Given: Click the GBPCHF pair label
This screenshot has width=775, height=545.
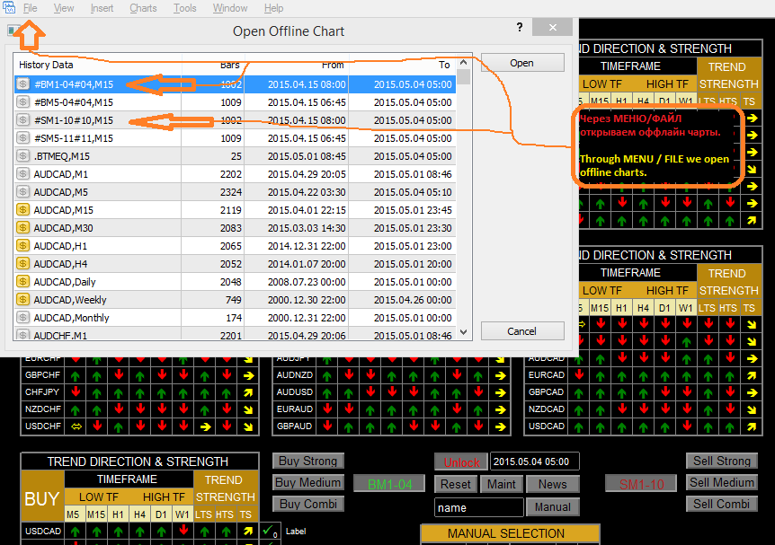Looking at the screenshot, I should point(42,375).
